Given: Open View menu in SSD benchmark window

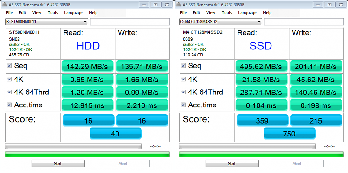Looking at the screenshot, I should point(211,13).
